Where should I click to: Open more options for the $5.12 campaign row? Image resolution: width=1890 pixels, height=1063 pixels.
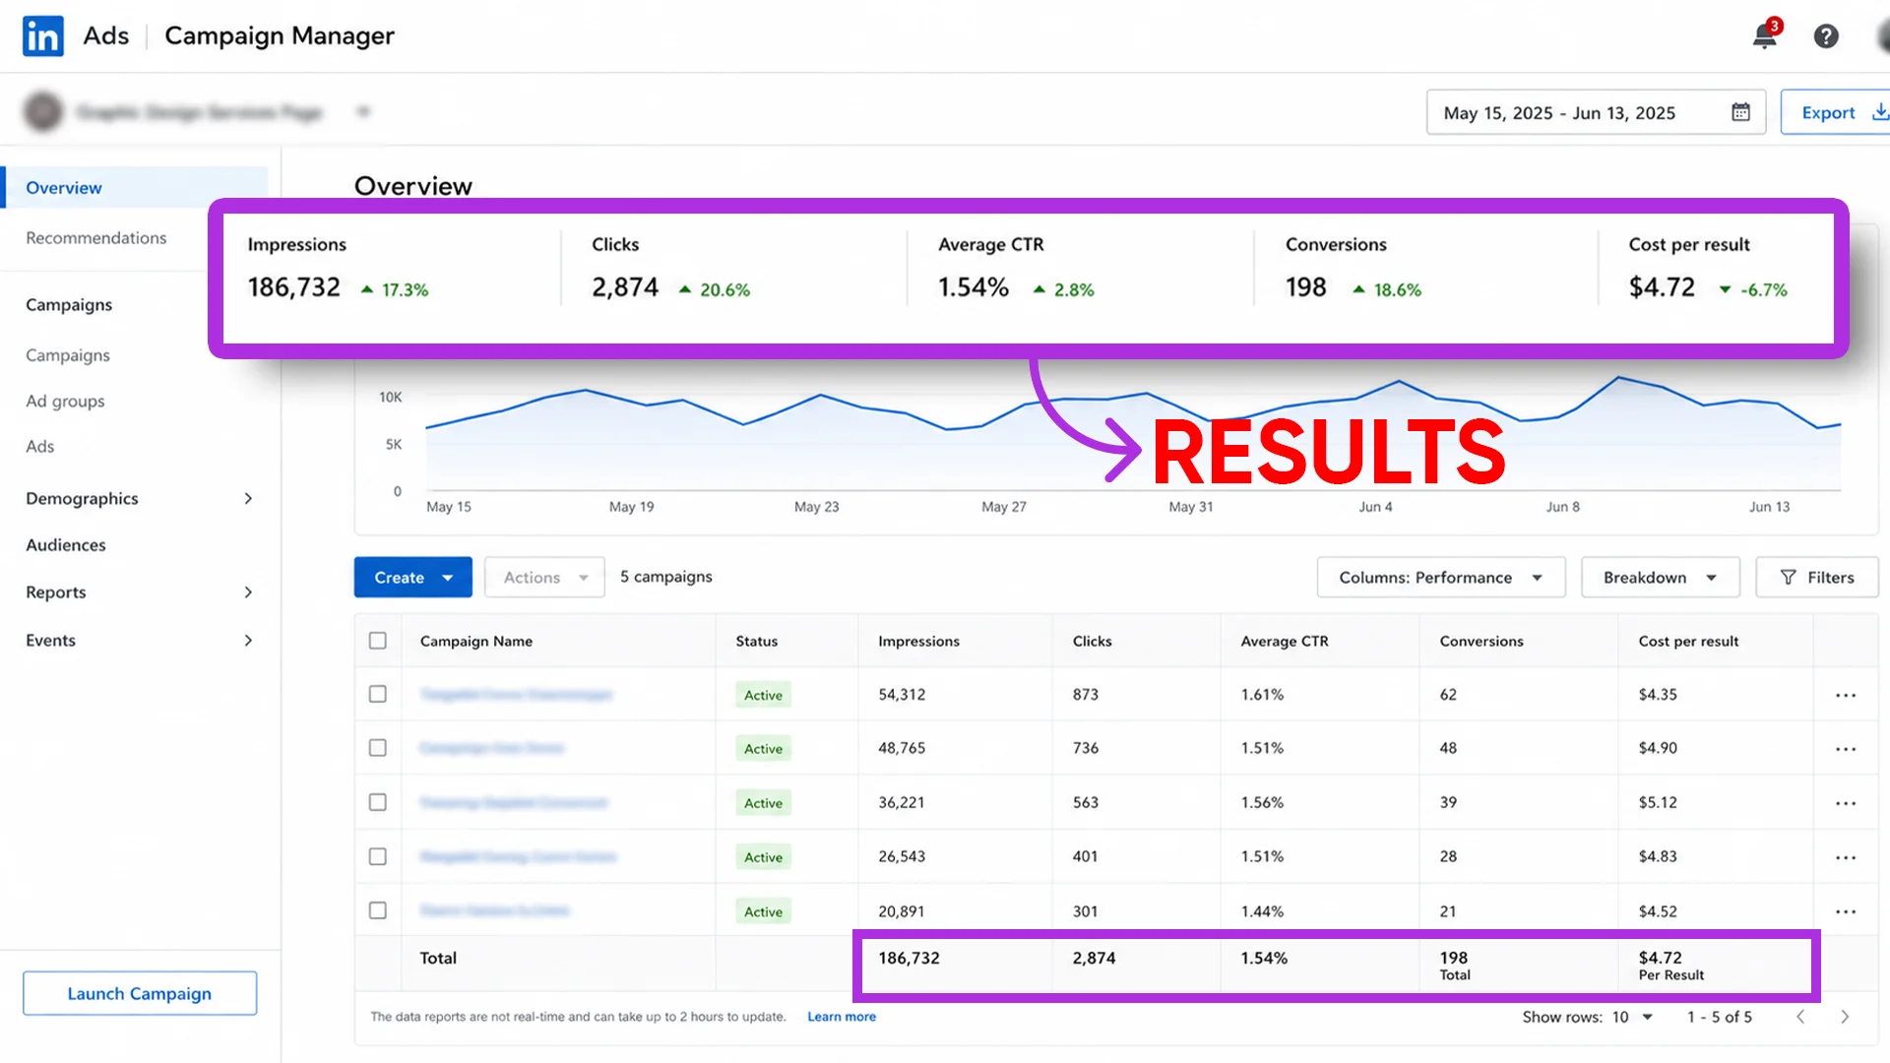1845,803
